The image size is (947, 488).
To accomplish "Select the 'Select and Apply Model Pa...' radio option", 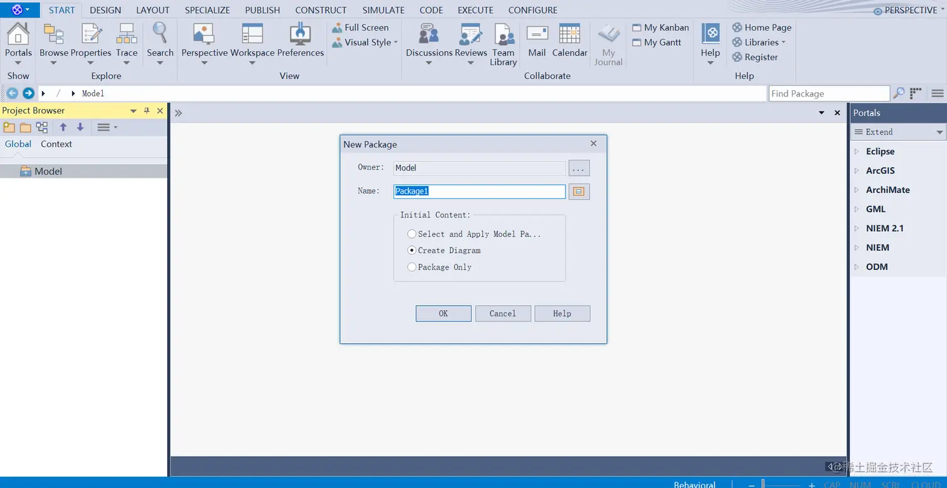I will coord(411,234).
